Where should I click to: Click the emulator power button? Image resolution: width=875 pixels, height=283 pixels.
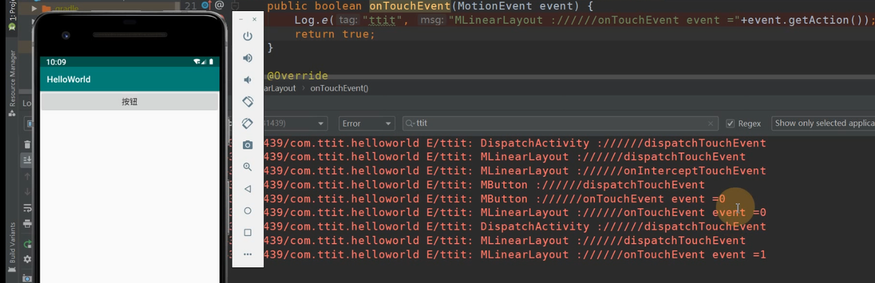[247, 36]
